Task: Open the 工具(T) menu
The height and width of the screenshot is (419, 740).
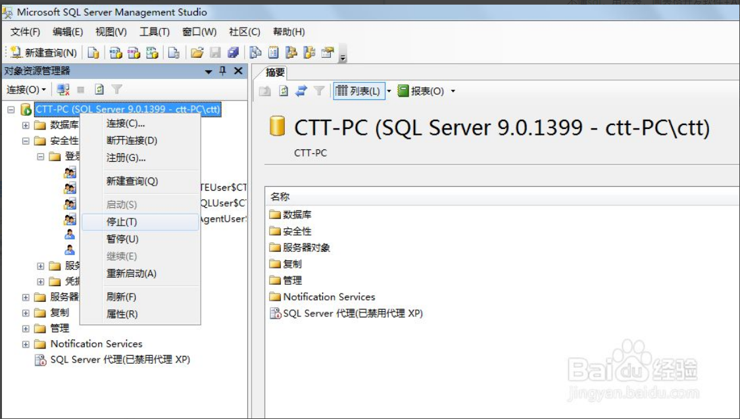Action: (x=155, y=32)
